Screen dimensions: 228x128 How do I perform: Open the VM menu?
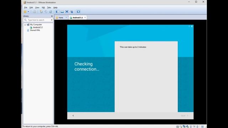43,7
